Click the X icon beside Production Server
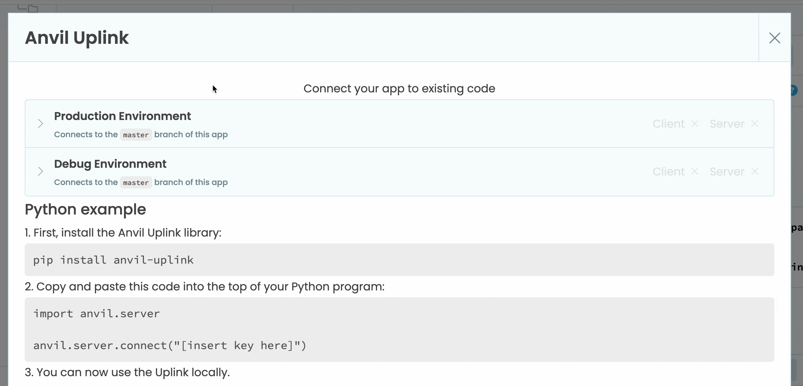The image size is (803, 386). (x=755, y=124)
